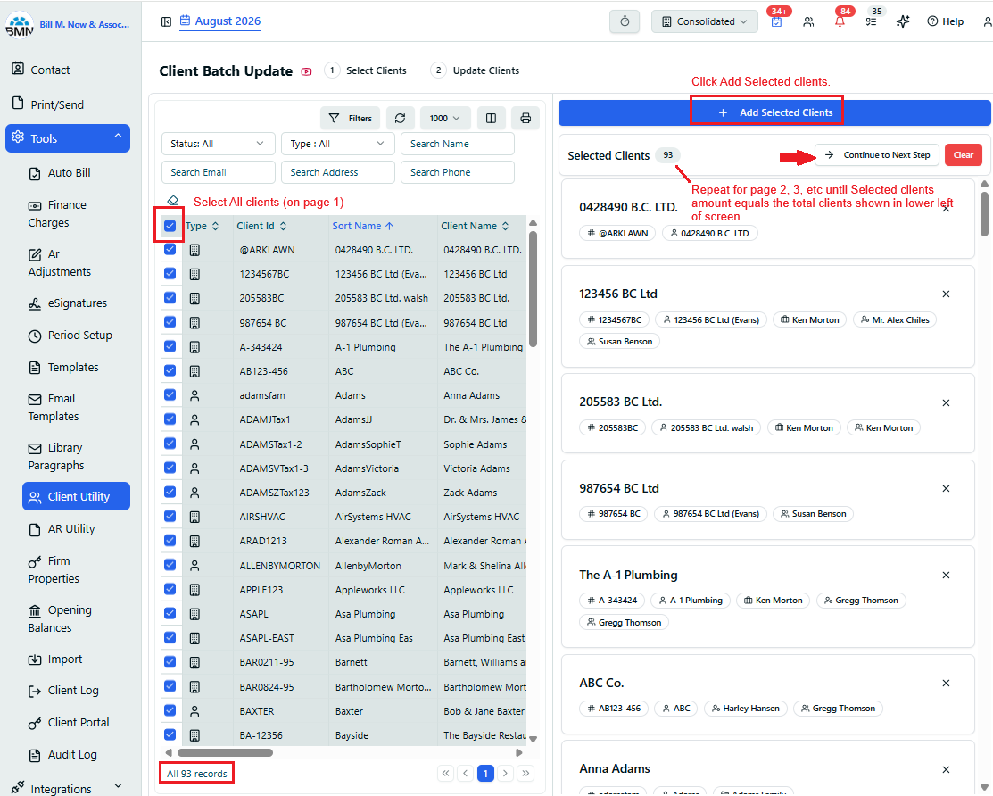Image resolution: width=993 pixels, height=796 pixels.
Task: Click the BMN firm logo
Action: pyautogui.click(x=19, y=25)
